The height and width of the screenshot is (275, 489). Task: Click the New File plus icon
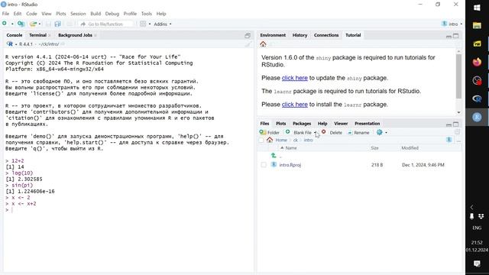pyautogui.click(x=5, y=24)
